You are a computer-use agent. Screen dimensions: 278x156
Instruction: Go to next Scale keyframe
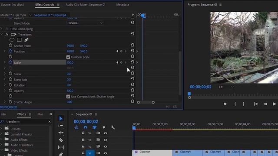pos(126,62)
